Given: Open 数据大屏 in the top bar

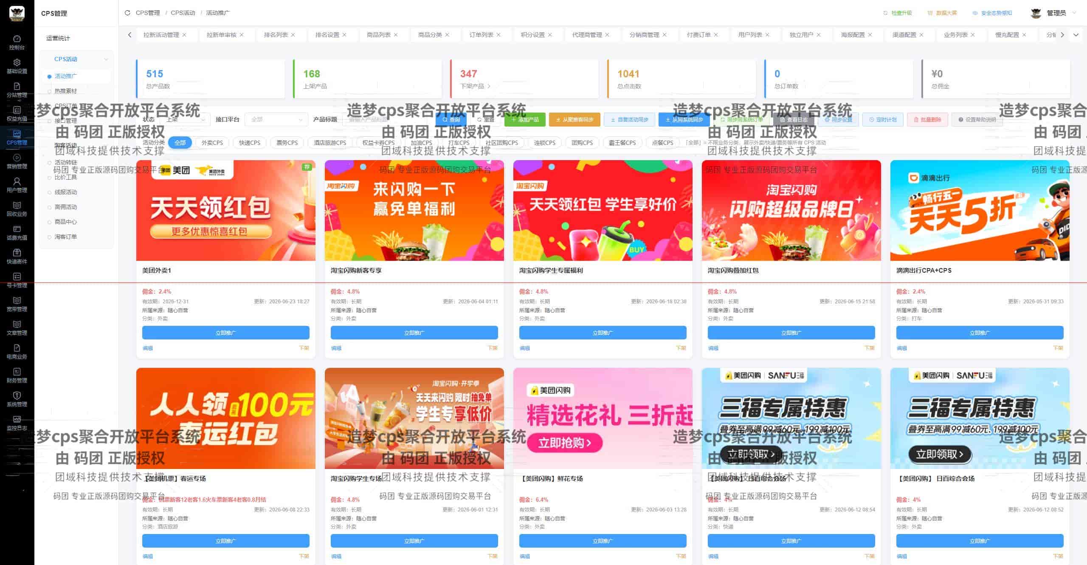Looking at the screenshot, I should coord(942,13).
